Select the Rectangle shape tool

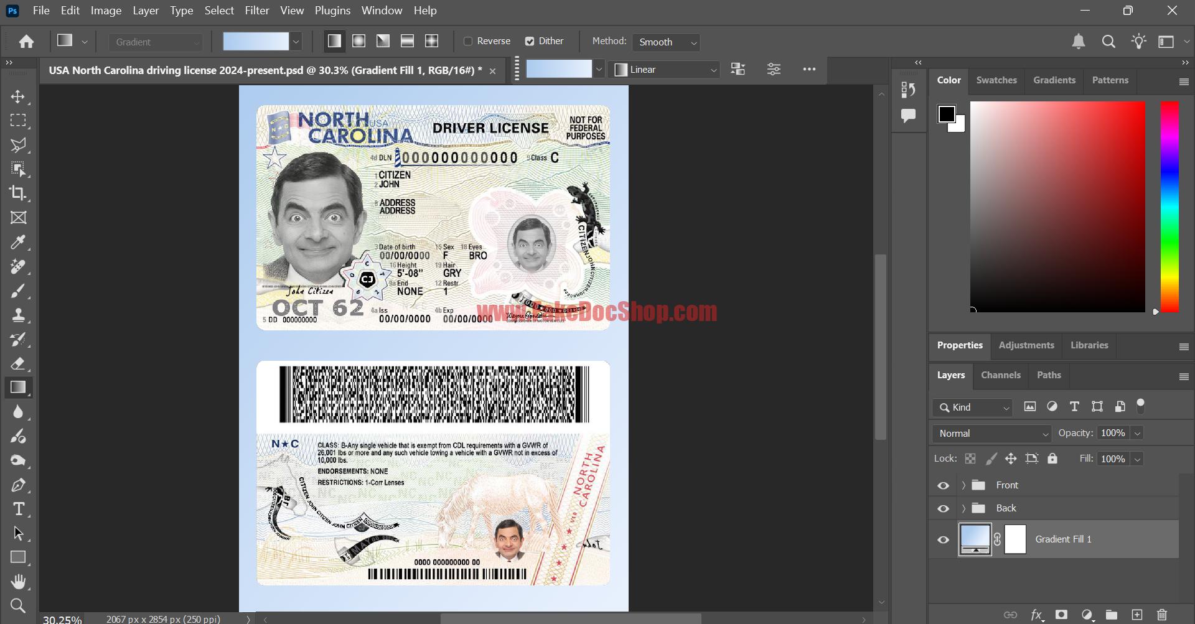click(18, 557)
